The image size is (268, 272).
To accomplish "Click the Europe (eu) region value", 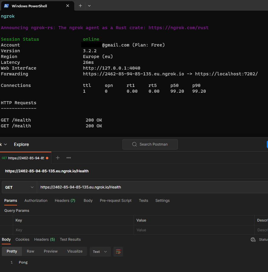I will point(98,57).
